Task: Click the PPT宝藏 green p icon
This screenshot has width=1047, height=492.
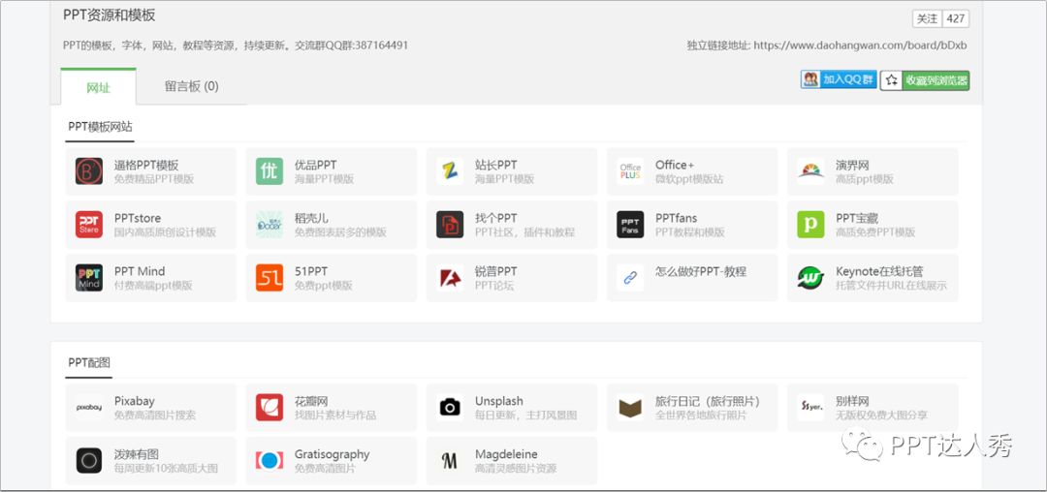Action: 809,225
